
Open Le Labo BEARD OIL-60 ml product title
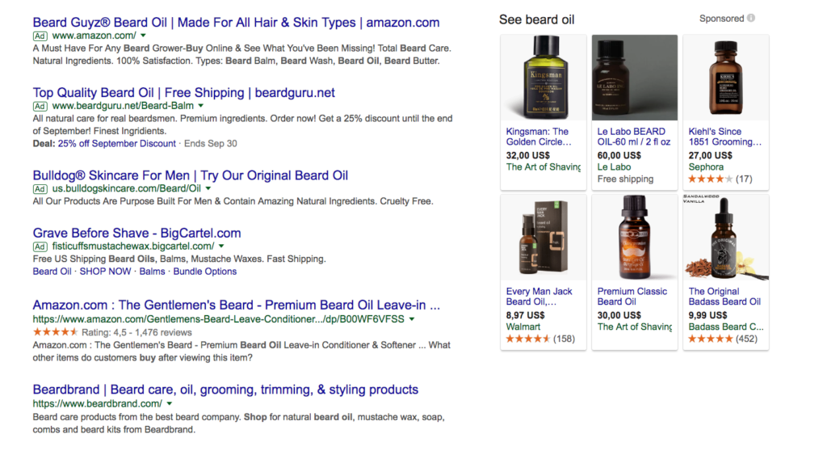pos(634,137)
